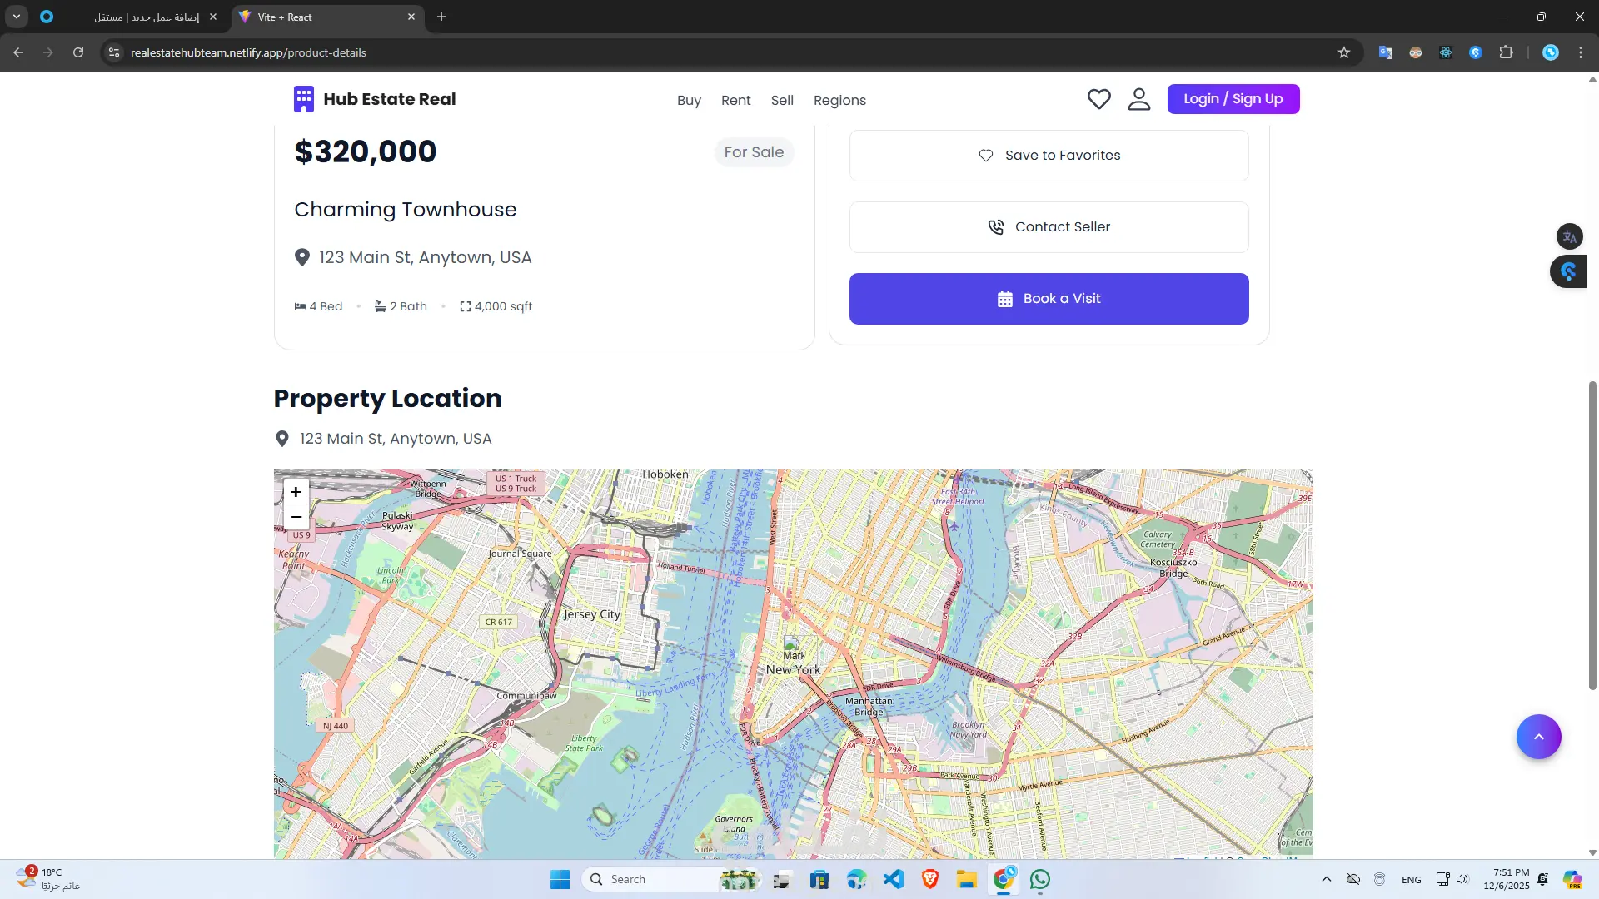1599x899 pixels.
Task: Go to Regions in the navbar
Action: pos(839,100)
